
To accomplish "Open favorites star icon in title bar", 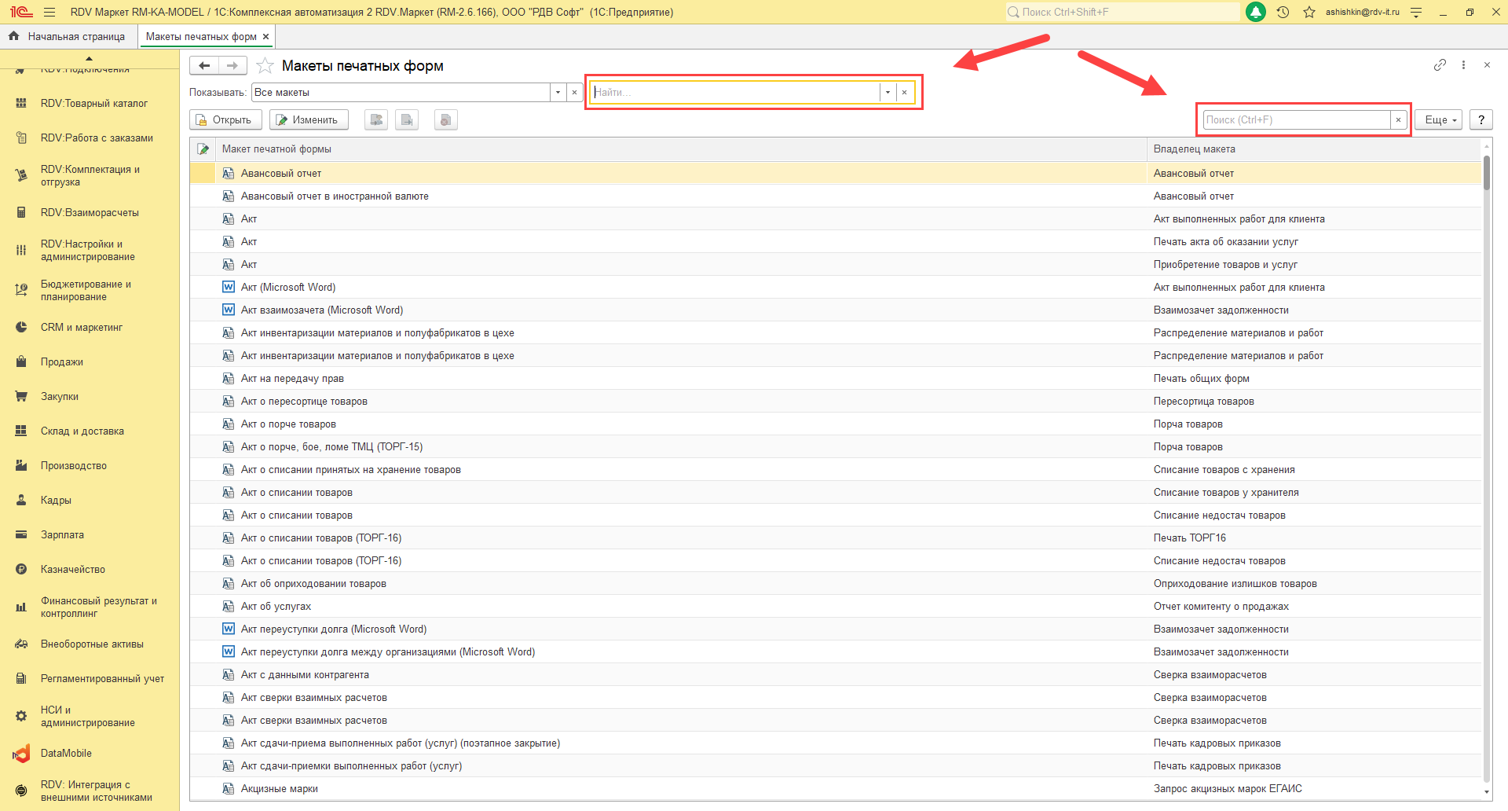I will point(1309,13).
